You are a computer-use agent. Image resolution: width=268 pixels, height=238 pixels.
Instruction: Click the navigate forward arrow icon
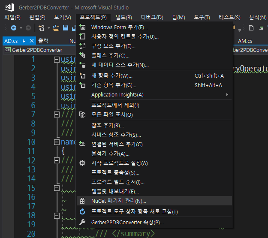click(x=28, y=28)
